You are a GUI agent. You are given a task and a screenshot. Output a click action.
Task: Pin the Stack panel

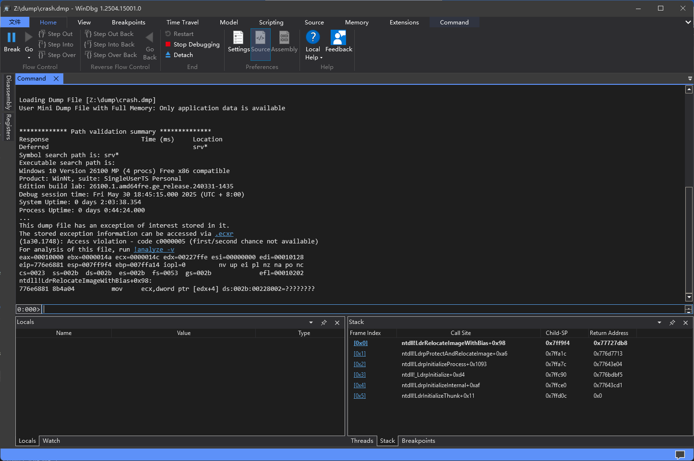(672, 323)
